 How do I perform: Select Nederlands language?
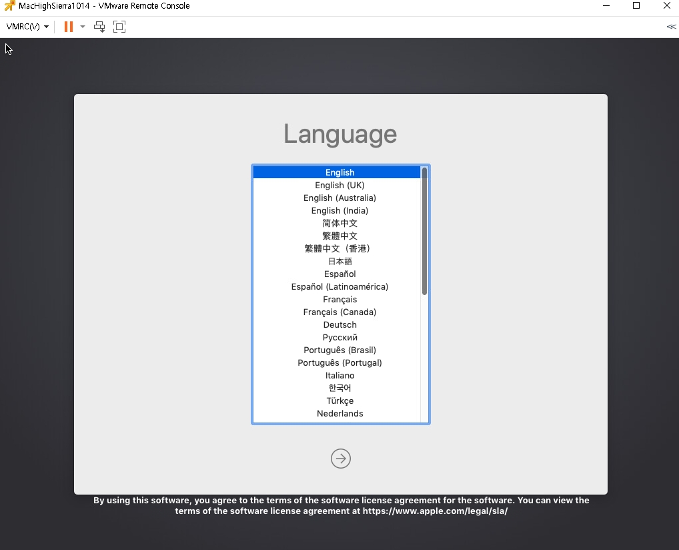click(x=336, y=413)
